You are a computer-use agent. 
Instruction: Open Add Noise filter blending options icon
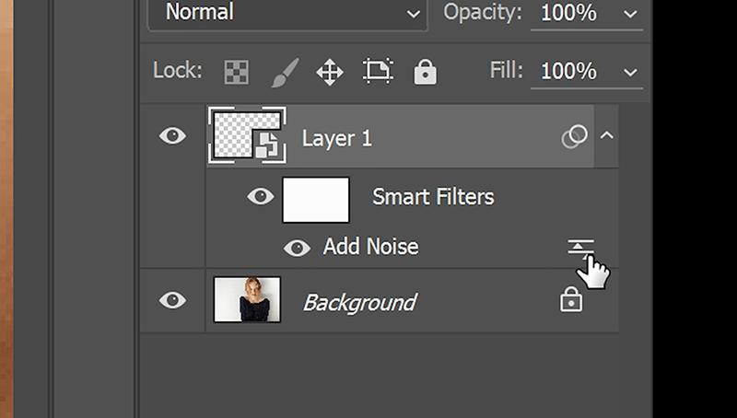580,247
